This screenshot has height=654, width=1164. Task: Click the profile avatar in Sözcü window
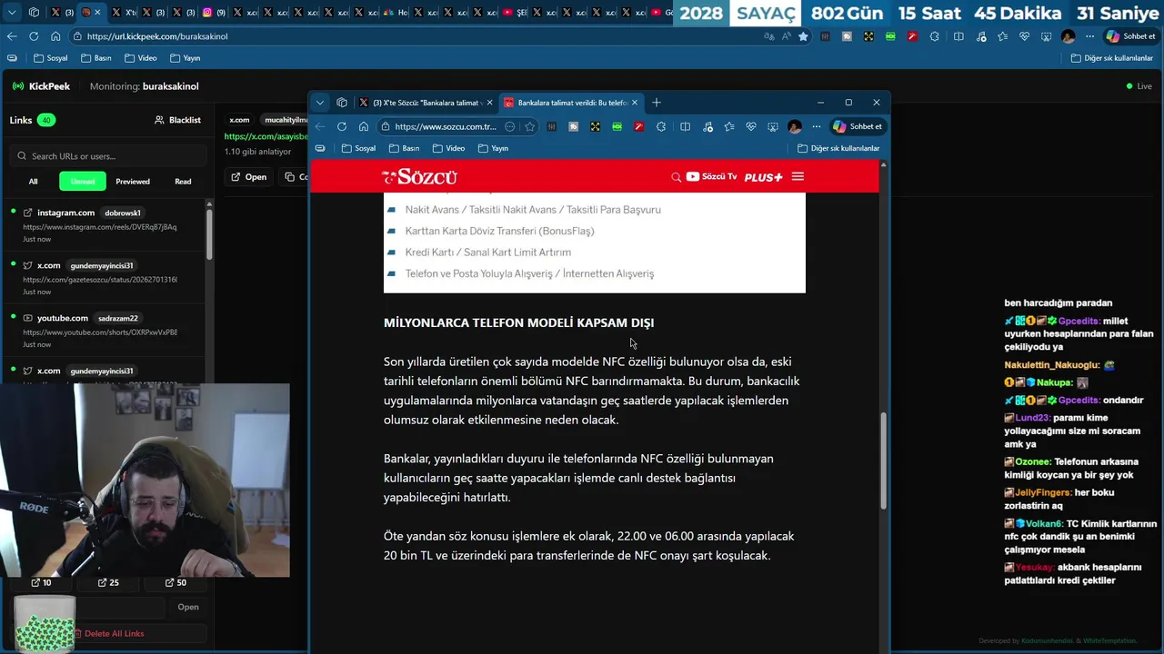click(795, 126)
